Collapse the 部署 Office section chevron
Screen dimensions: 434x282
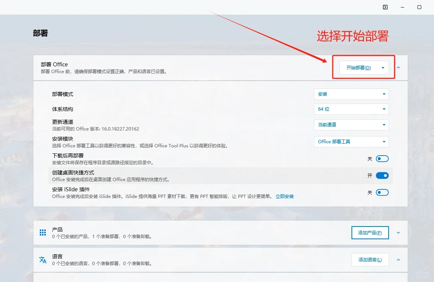coord(398,68)
